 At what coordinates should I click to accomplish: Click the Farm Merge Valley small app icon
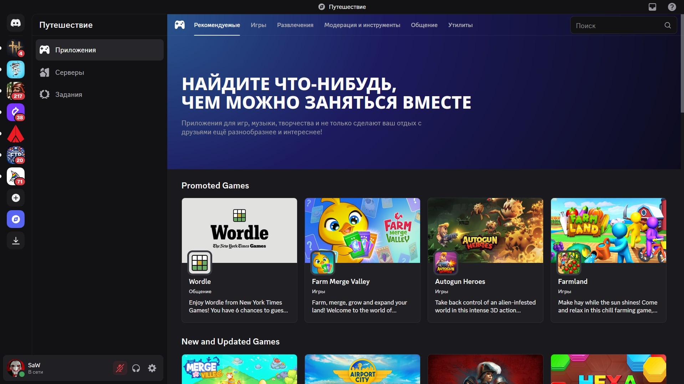coord(323,263)
